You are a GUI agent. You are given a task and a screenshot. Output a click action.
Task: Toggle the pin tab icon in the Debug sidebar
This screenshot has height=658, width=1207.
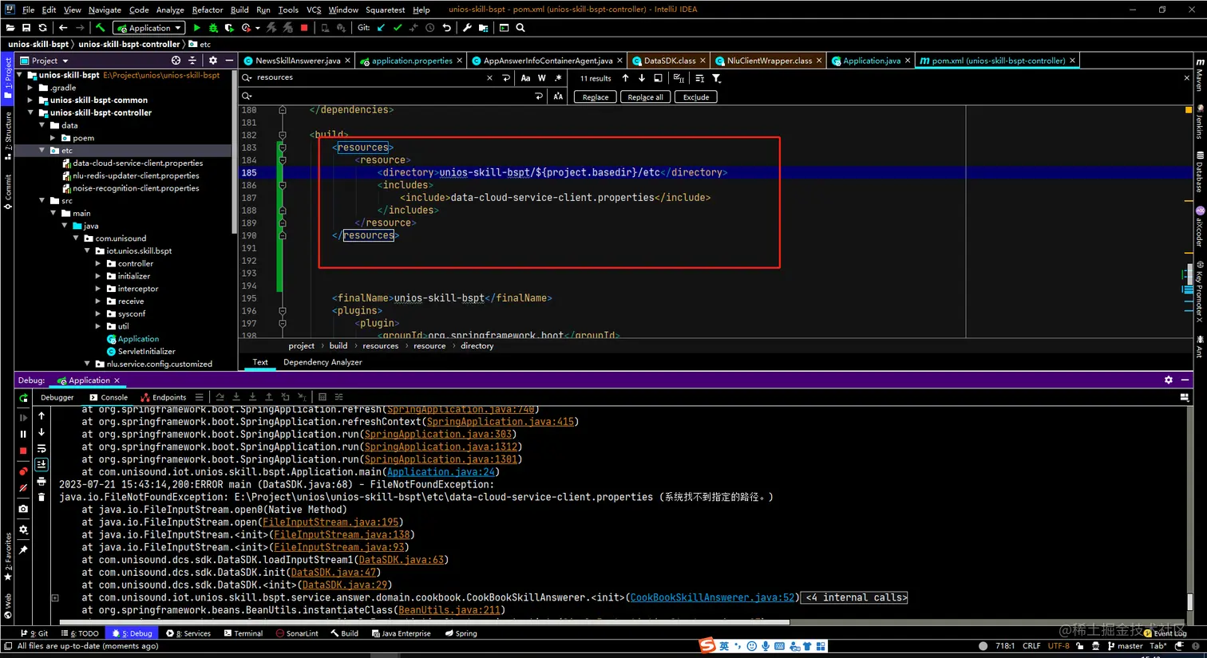tap(23, 550)
